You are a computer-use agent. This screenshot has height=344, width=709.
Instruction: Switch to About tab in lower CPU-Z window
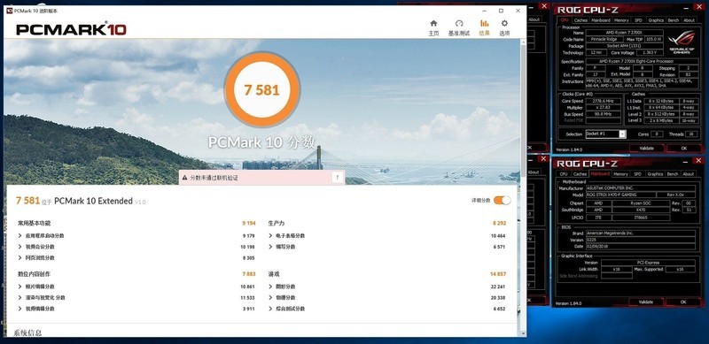click(689, 174)
